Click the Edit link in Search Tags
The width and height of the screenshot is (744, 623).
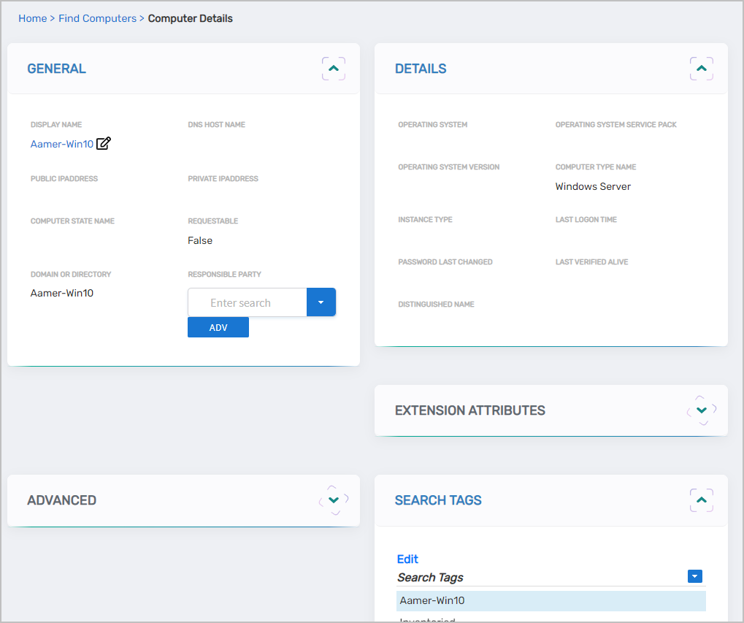(407, 559)
